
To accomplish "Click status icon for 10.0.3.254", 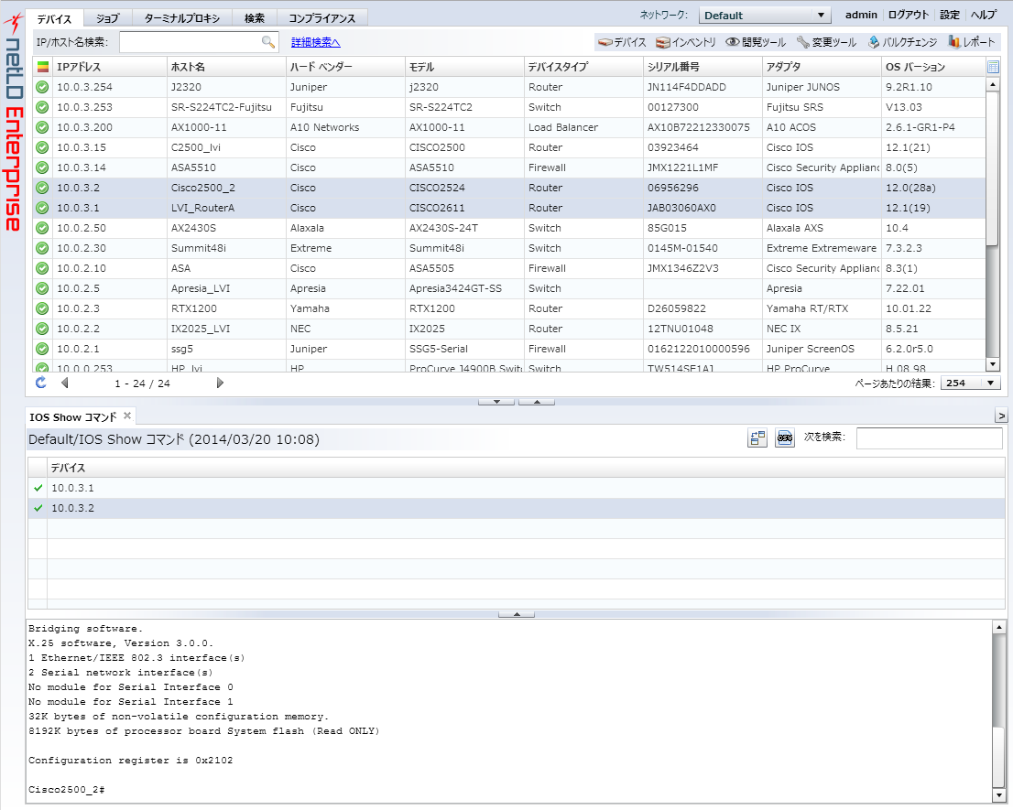I will (x=43, y=87).
